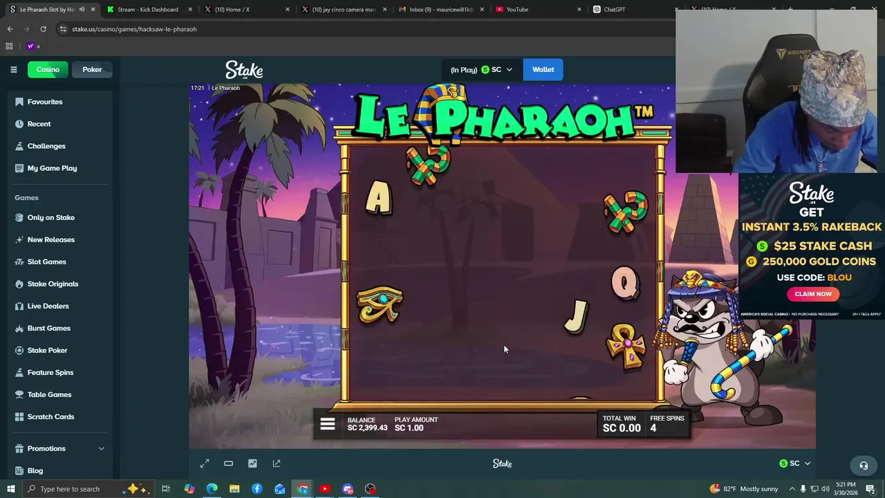Switch to the Casino tab
This screenshot has width=885, height=498.
(48, 69)
